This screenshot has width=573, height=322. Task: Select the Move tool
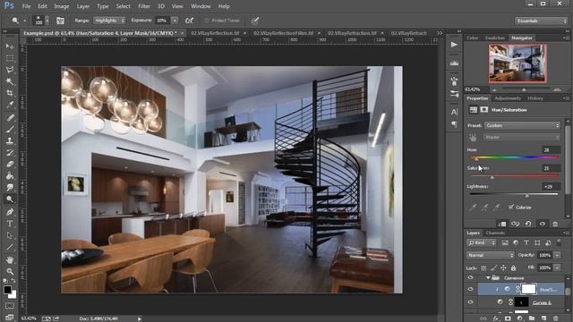pyautogui.click(x=10, y=46)
